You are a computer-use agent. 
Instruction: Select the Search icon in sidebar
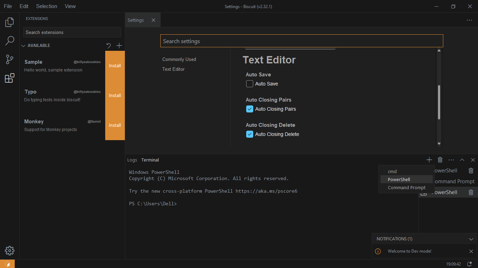pyautogui.click(x=9, y=41)
